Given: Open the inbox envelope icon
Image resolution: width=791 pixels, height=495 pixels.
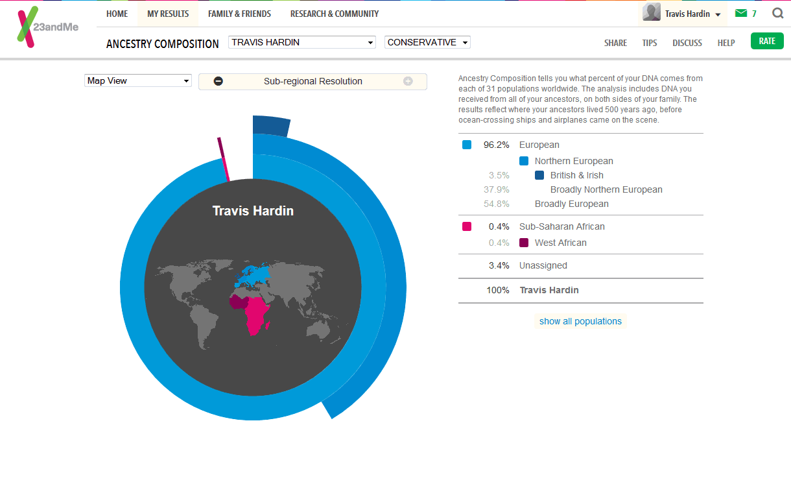Looking at the screenshot, I should 740,13.
